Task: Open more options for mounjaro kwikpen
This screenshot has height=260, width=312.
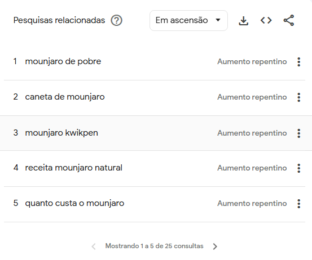Action: [x=298, y=133]
